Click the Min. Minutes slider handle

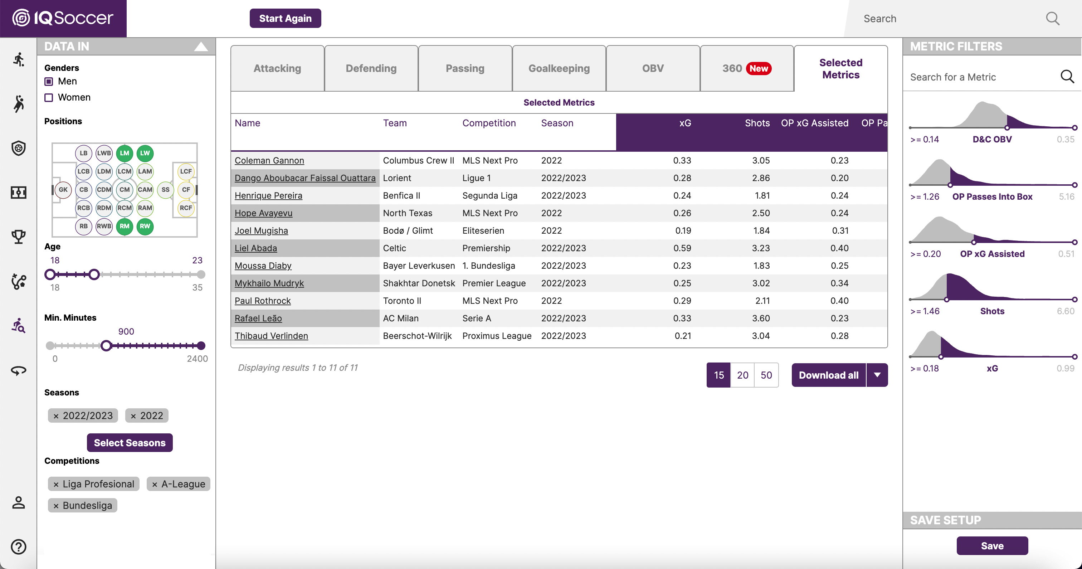click(106, 345)
